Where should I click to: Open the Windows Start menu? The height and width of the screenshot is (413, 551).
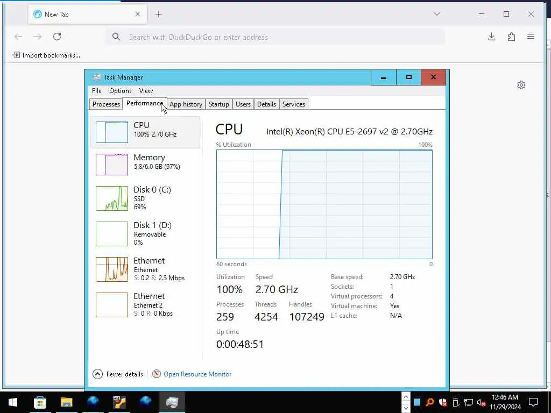13,402
